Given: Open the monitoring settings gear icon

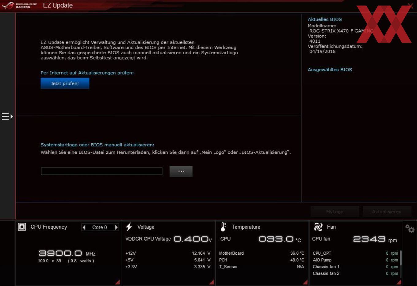Looking at the screenshot, I should point(410,228).
